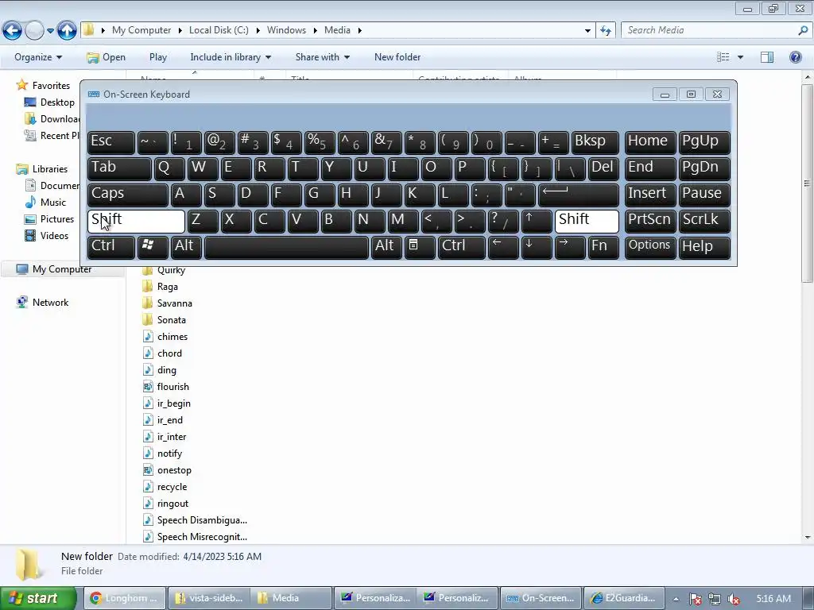This screenshot has width=814, height=610.
Task: Create a New folder
Action: pyautogui.click(x=397, y=57)
